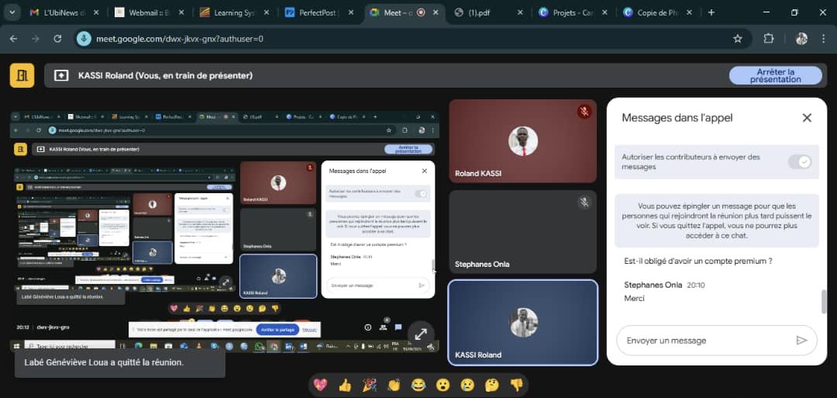The height and width of the screenshot is (398, 837).
Task: Click Arrêter la présentation button
Action: 775,75
